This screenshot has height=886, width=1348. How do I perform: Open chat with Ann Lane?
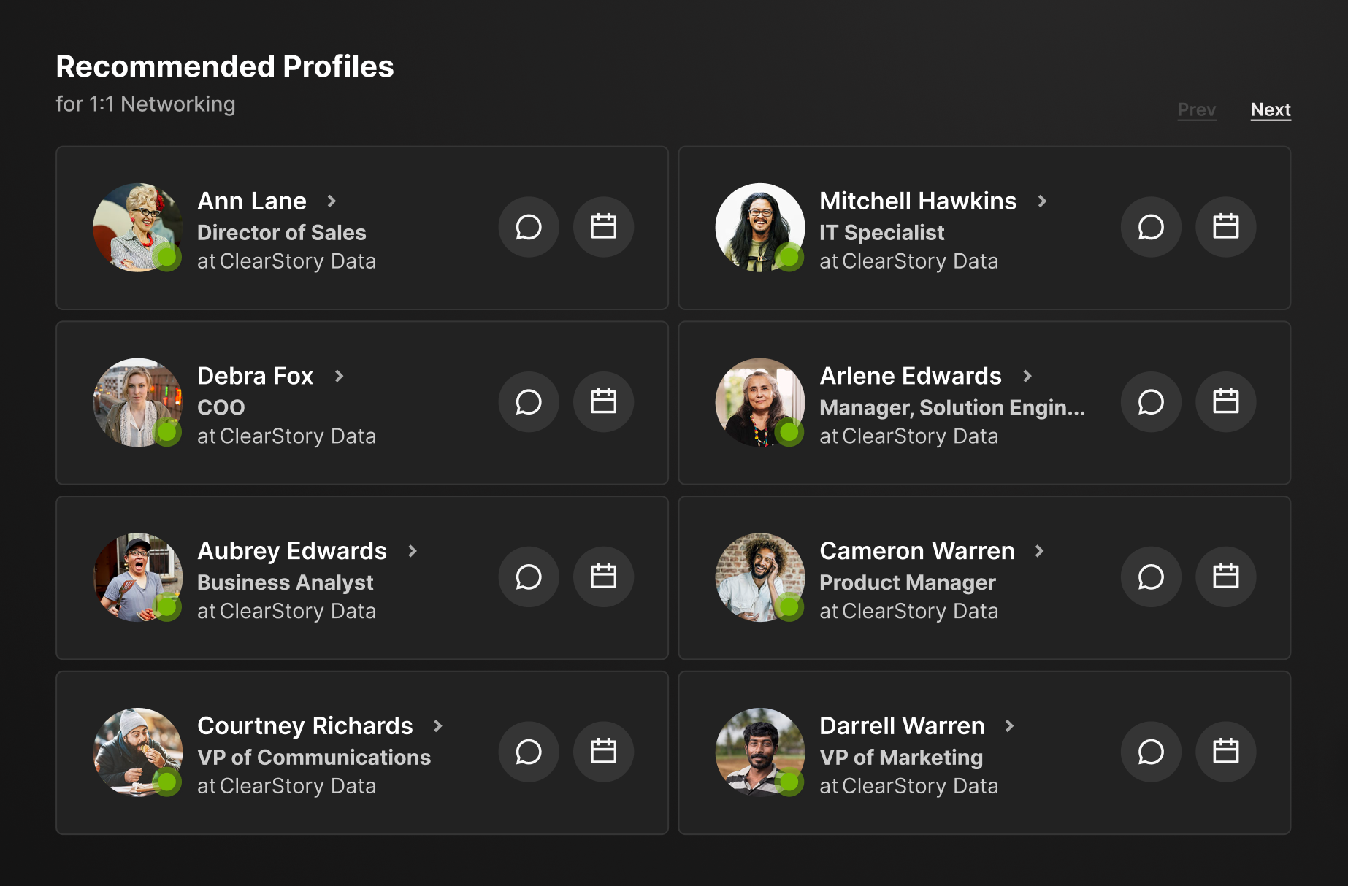(x=529, y=227)
